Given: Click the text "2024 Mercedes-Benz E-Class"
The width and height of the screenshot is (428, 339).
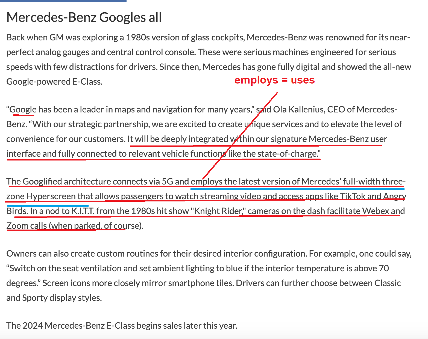Looking at the screenshot, I should (x=79, y=326).
